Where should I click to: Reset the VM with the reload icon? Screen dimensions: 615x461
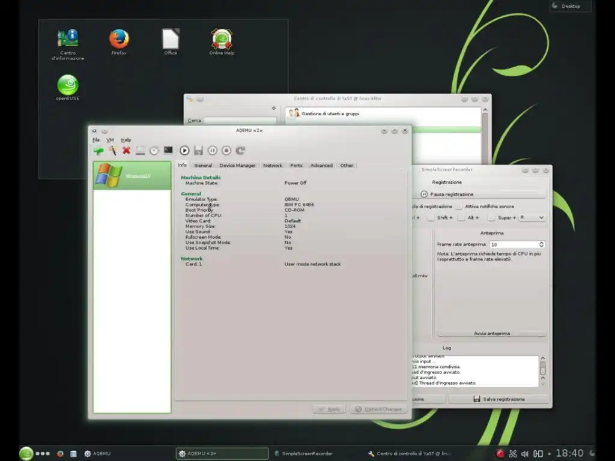coord(240,151)
